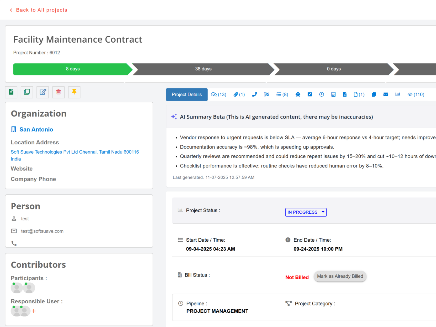Open the calculator tab icon
436x327 pixels.
[x=333, y=95]
